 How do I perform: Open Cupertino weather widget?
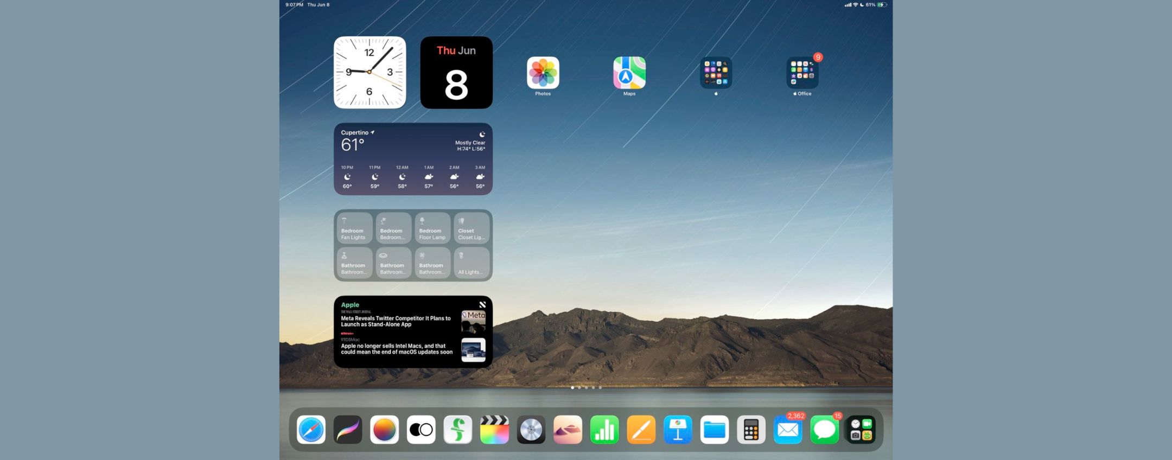coord(413,159)
